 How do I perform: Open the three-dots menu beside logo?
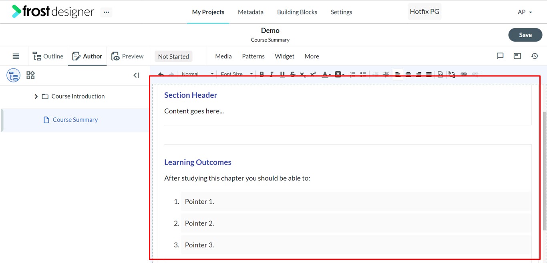[x=106, y=12]
